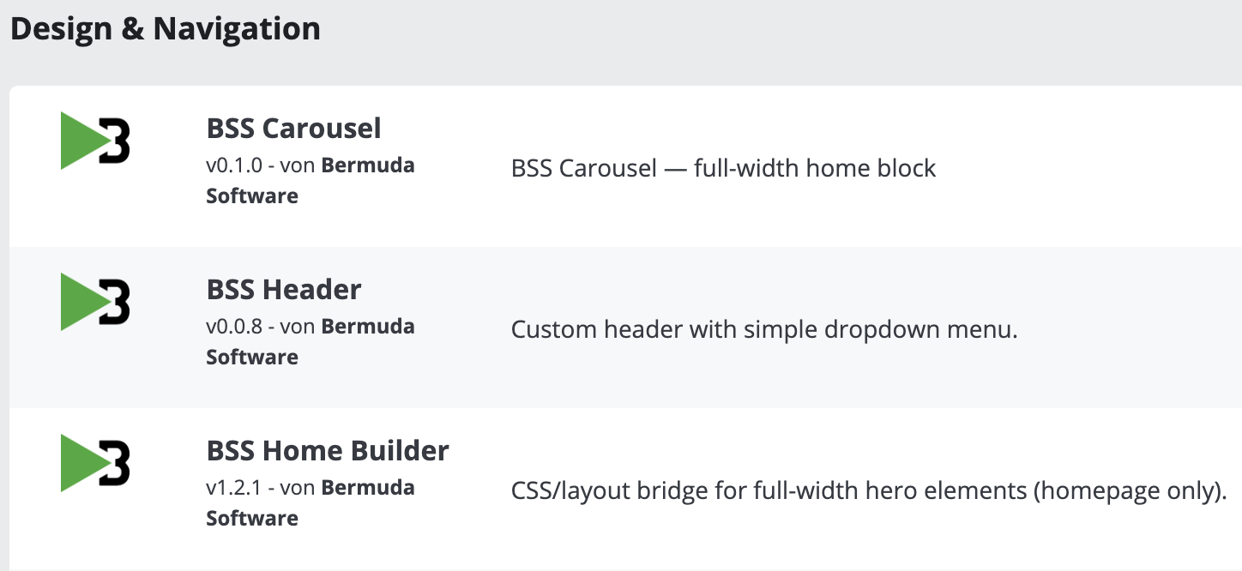Click the BSS Home Builder plugin icon
This screenshot has width=1242, height=571.
click(94, 463)
